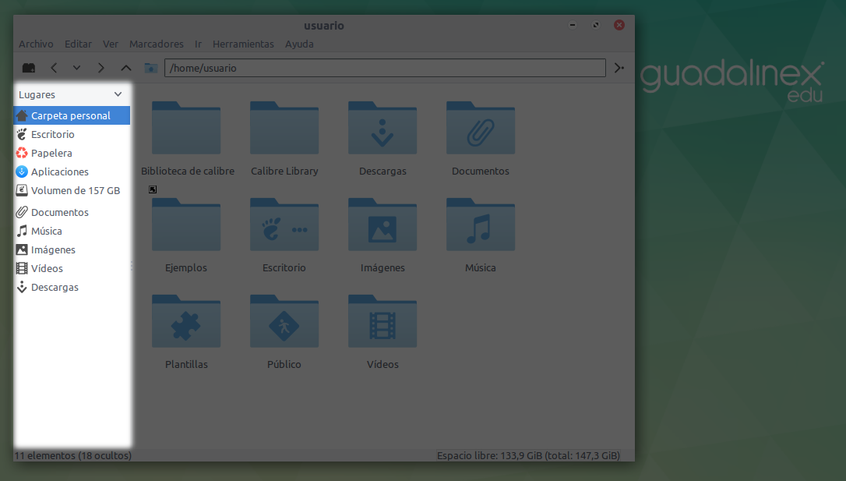The height and width of the screenshot is (481, 846).
Task: Select the Imágenes folder icon
Action: (382, 225)
